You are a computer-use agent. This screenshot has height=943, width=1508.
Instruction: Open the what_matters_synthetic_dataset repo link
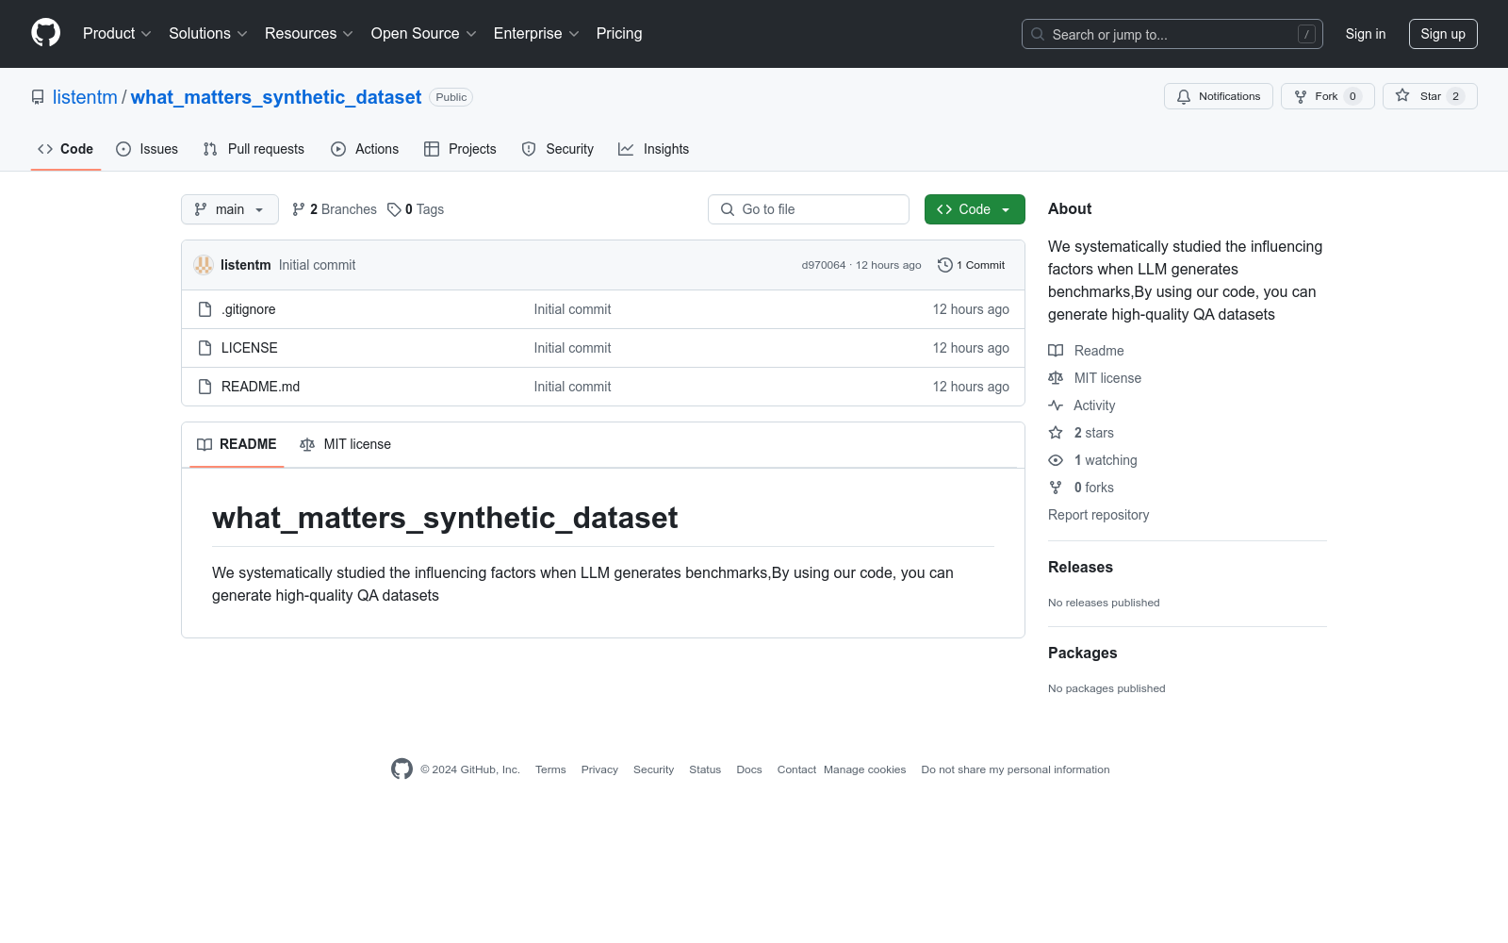coord(276,97)
